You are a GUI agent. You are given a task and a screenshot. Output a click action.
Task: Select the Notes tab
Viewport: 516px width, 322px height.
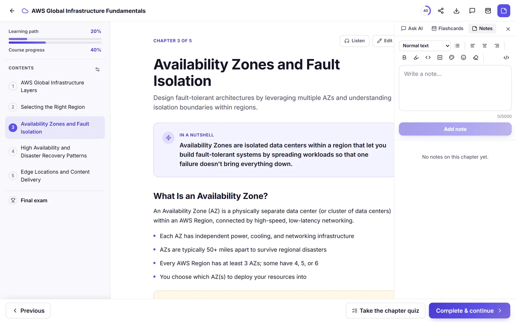point(482,28)
